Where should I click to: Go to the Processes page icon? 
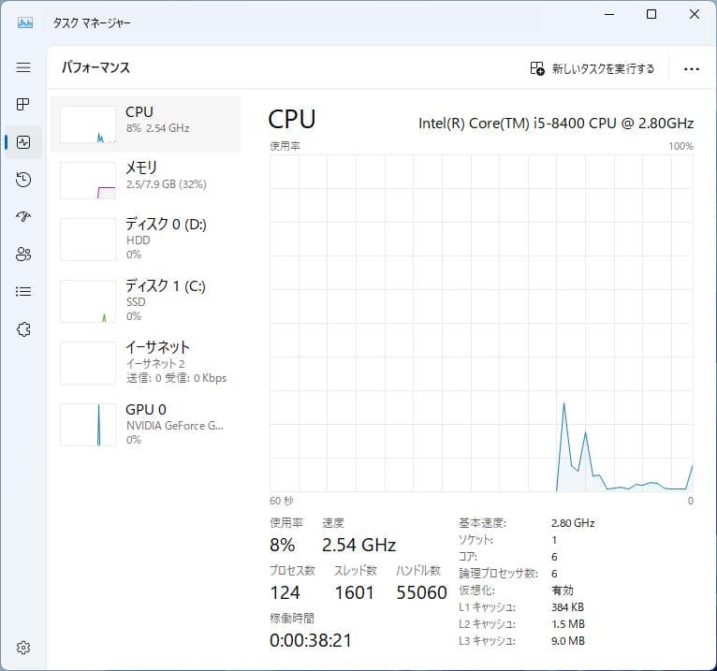[23, 105]
